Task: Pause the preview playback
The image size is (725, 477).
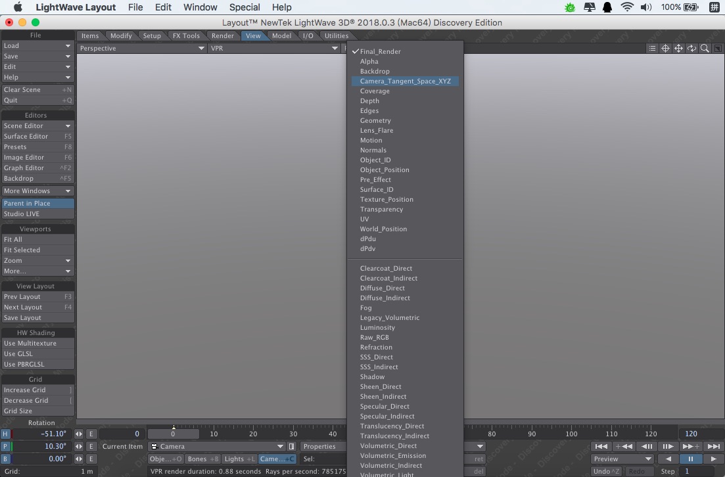Action: pyautogui.click(x=690, y=459)
